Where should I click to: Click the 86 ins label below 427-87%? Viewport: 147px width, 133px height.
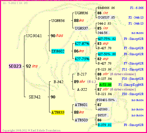pyautogui.click(x=79, y=51)
